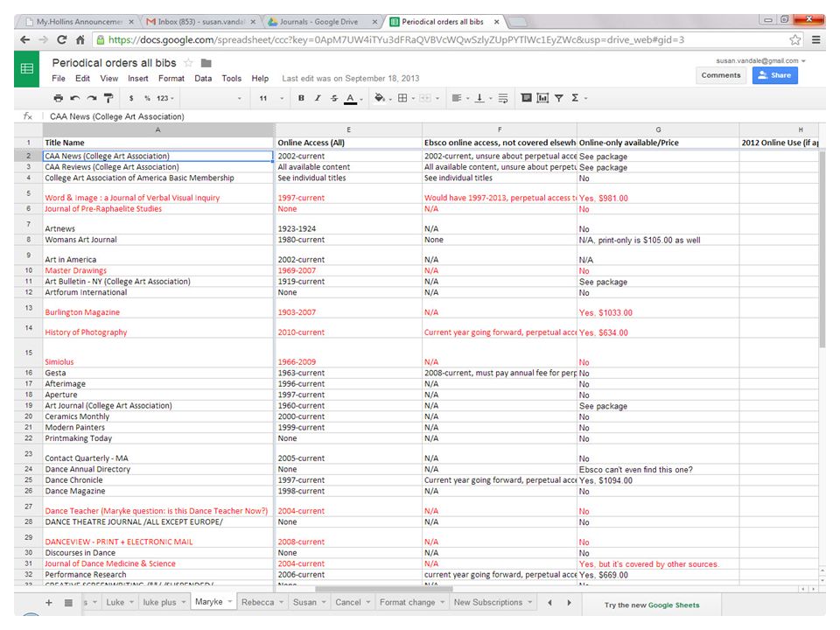Open the borders menu
This screenshot has width=840, height=630.
coord(406,98)
